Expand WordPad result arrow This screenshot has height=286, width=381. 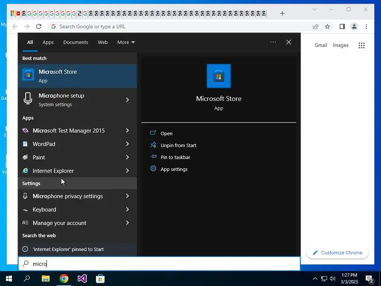(x=127, y=144)
